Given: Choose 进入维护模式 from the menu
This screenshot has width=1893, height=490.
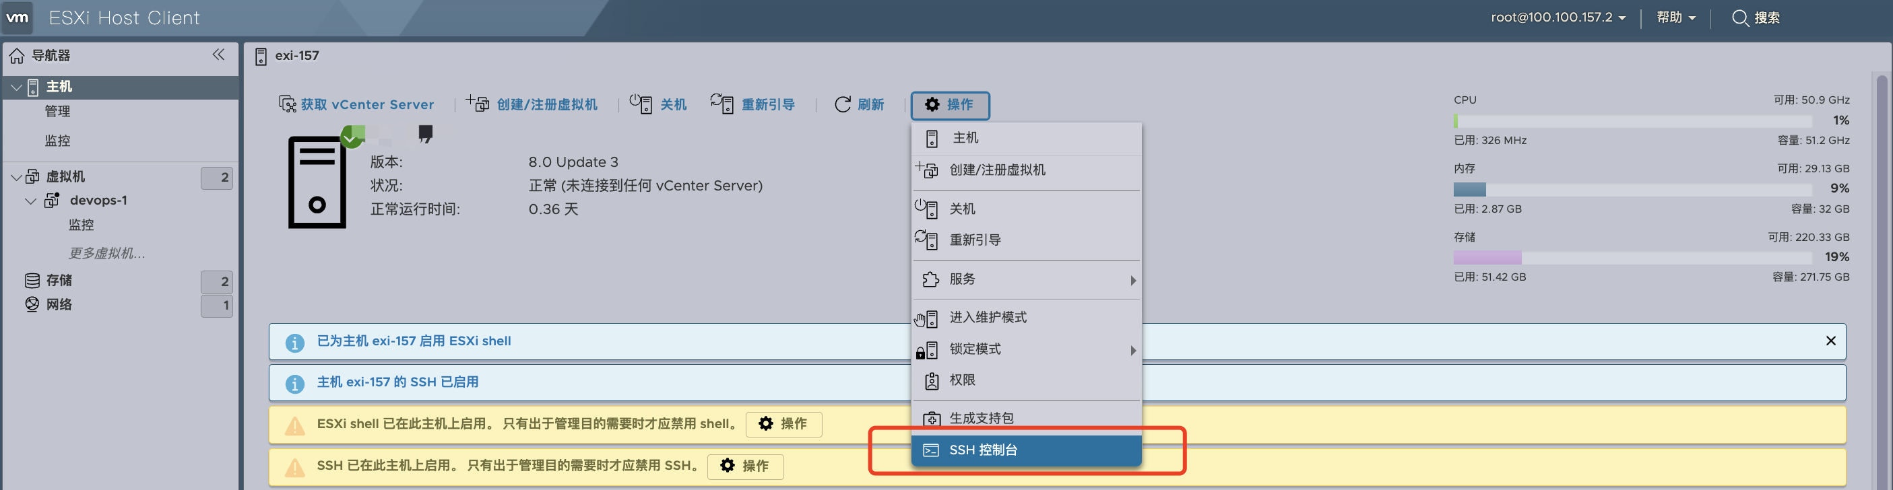Looking at the screenshot, I should click(x=988, y=318).
